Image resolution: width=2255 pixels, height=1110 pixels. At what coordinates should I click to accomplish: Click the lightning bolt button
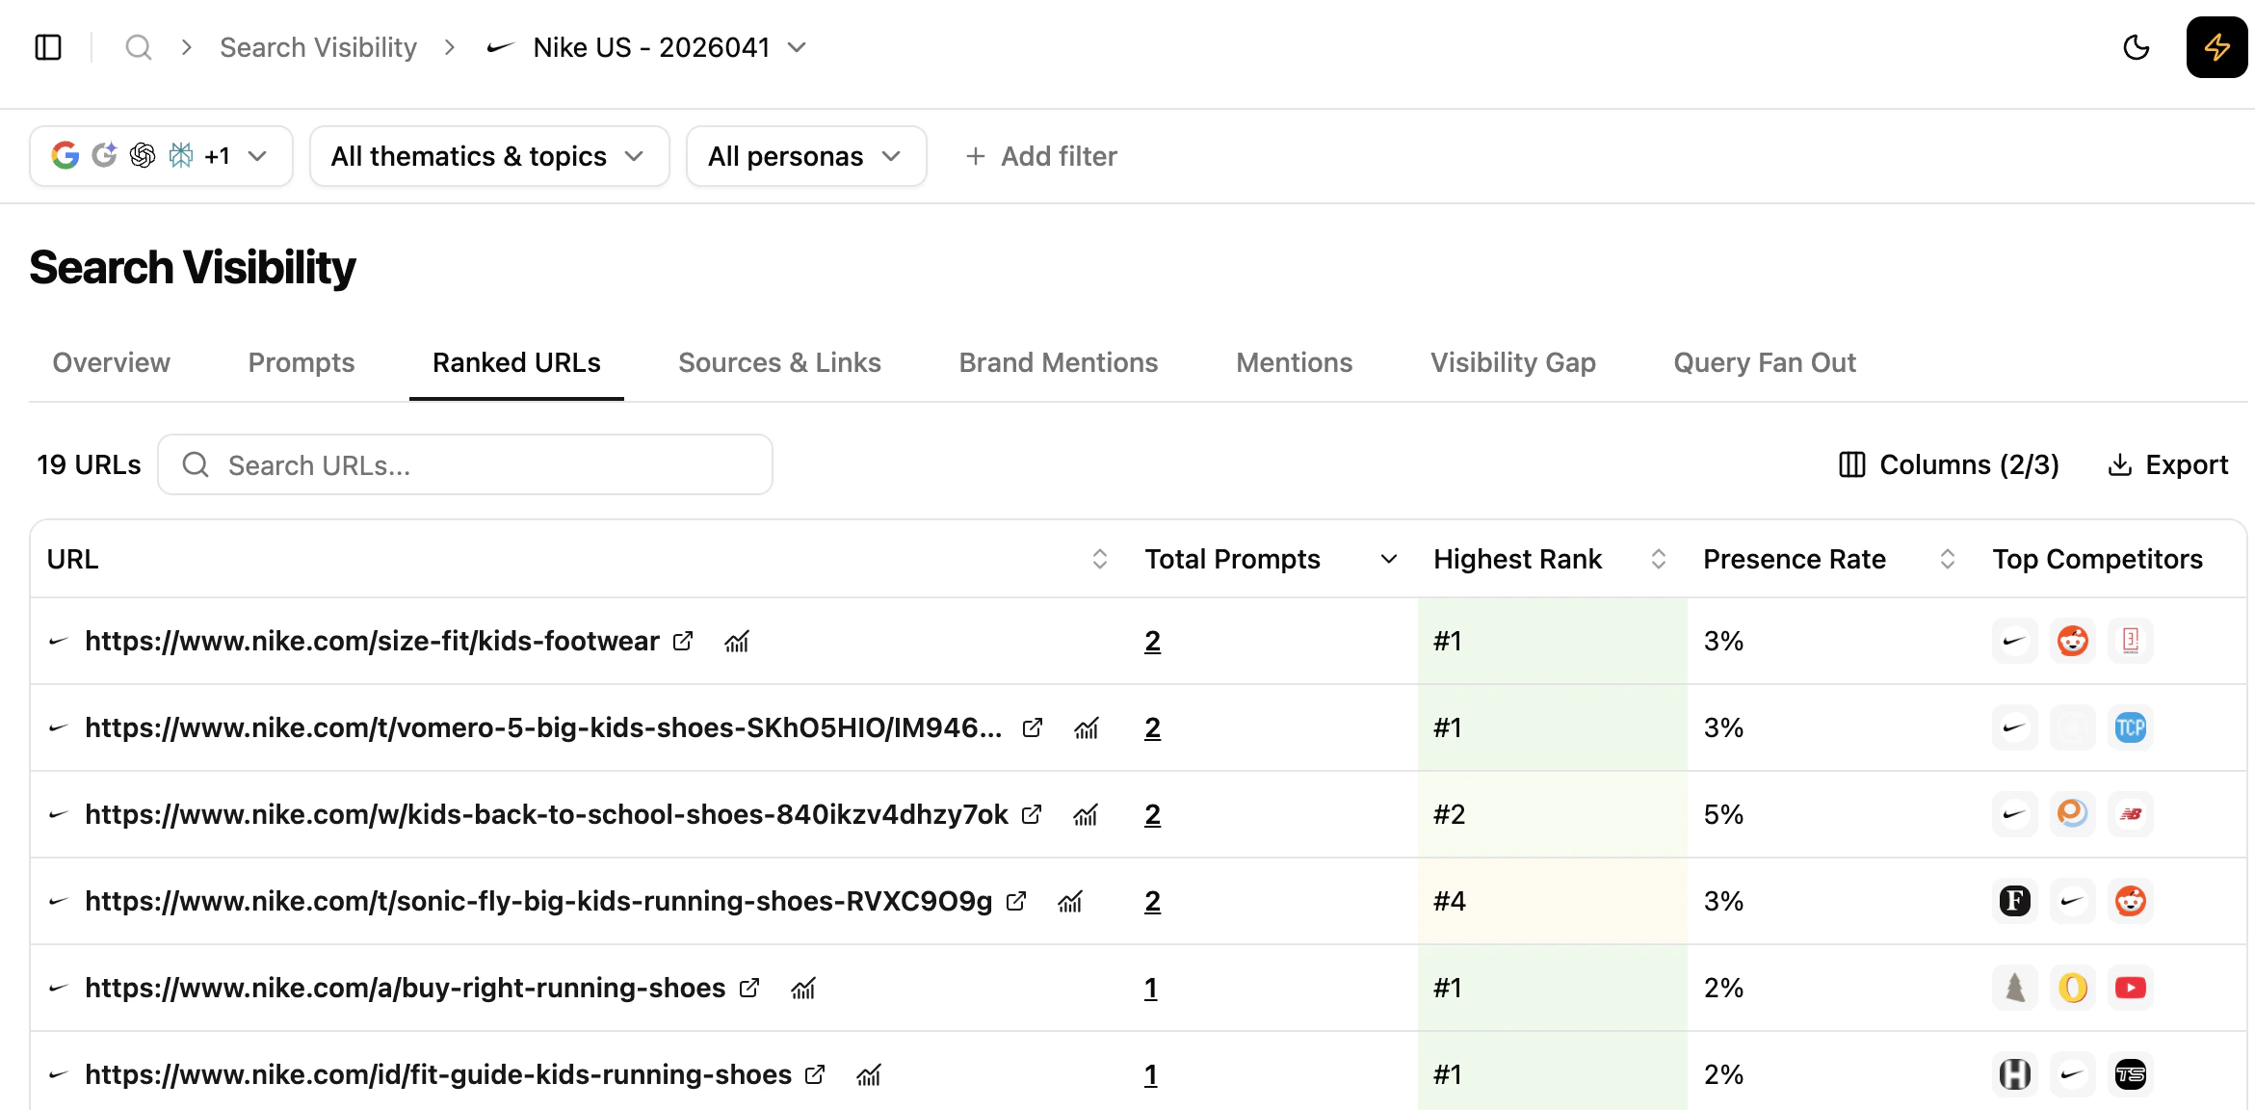pyautogui.click(x=2217, y=47)
